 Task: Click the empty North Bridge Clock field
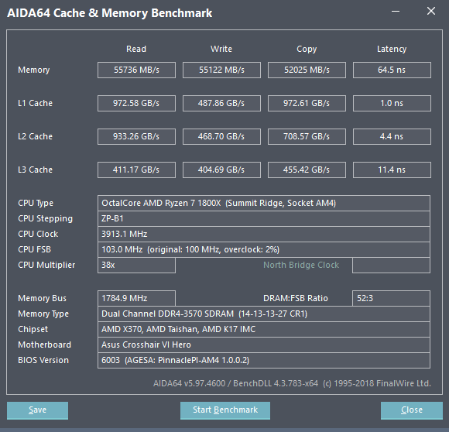point(391,265)
